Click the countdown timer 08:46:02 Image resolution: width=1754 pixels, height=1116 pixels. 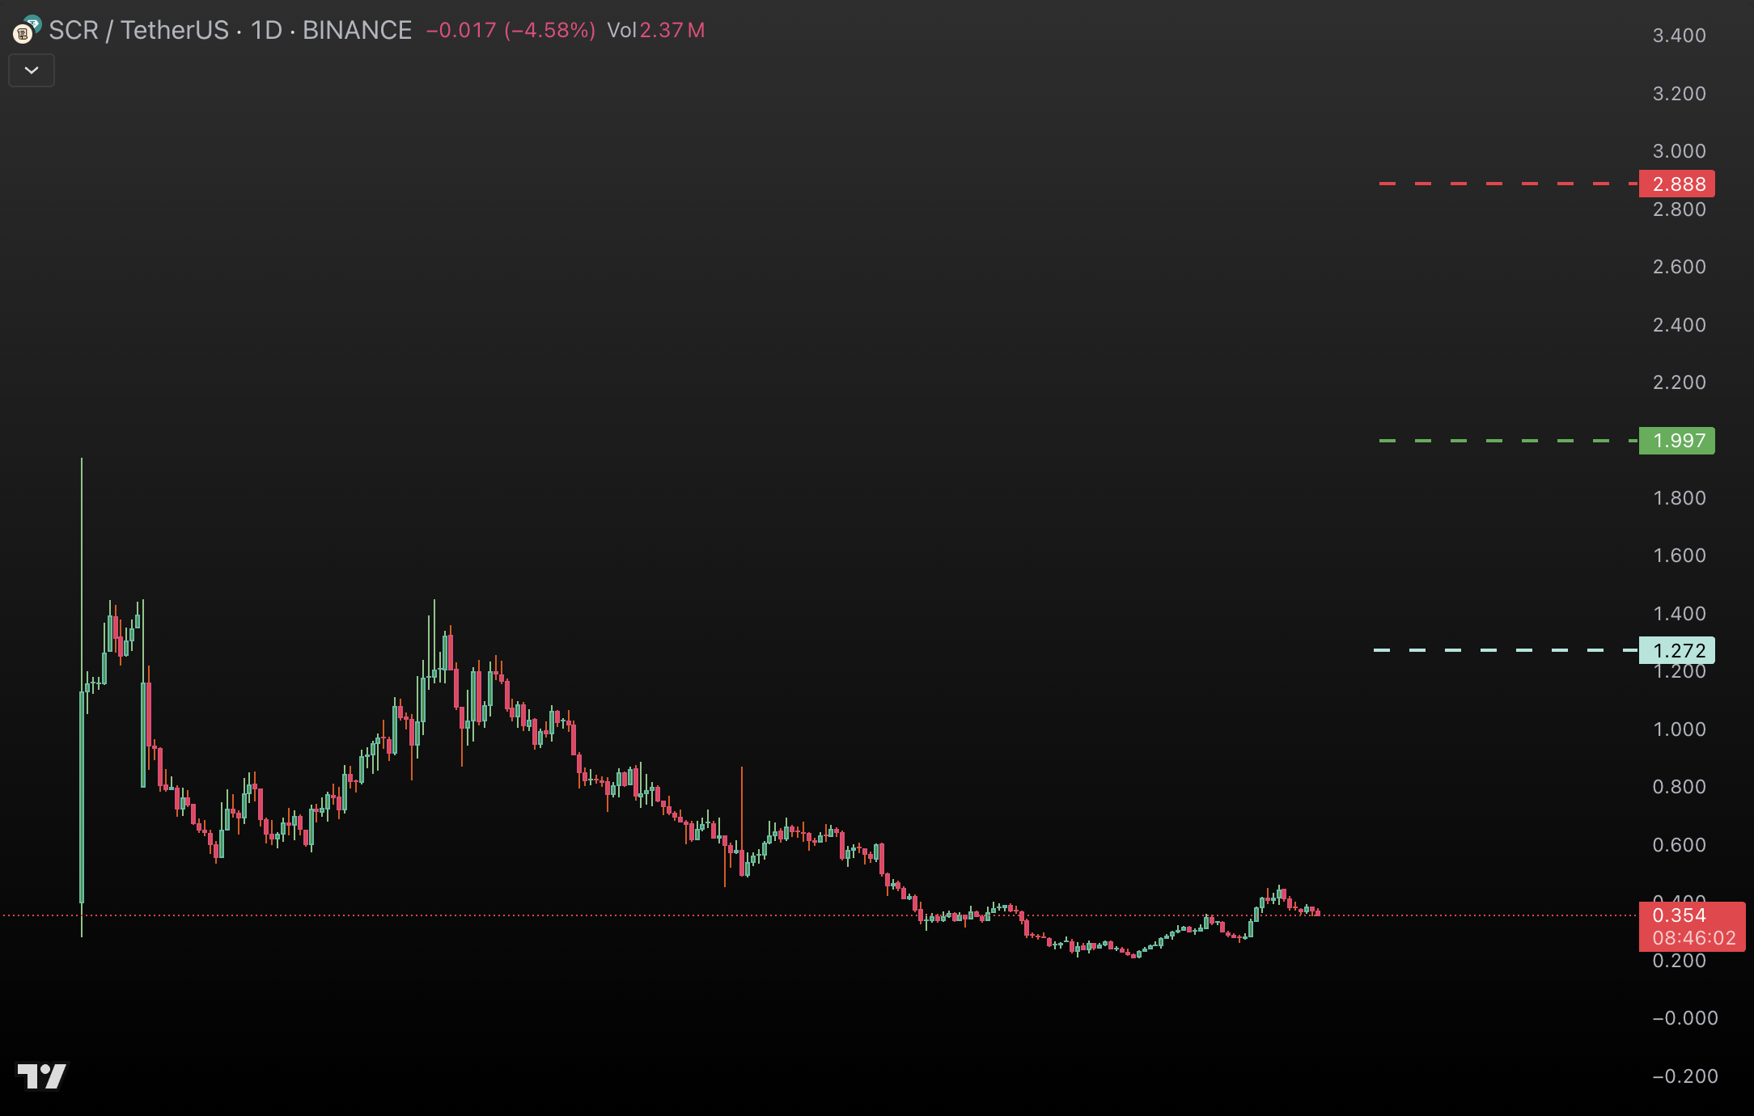pyautogui.click(x=1693, y=938)
